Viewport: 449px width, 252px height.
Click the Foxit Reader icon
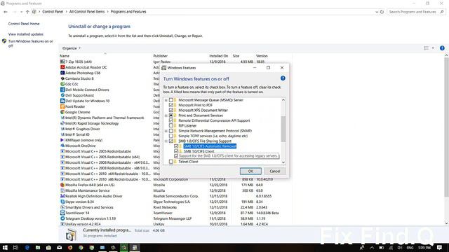[62, 106]
